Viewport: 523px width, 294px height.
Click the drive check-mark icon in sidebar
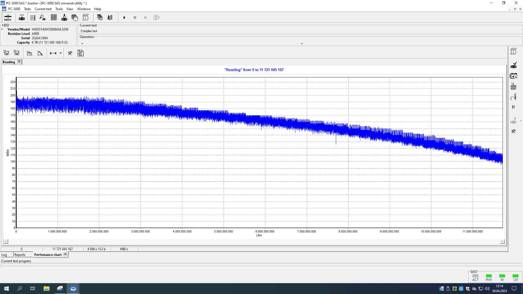(x=514, y=65)
